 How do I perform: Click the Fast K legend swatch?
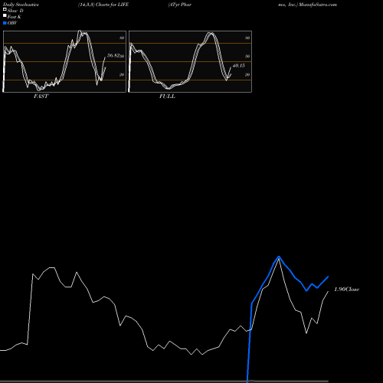pyautogui.click(x=5, y=16)
